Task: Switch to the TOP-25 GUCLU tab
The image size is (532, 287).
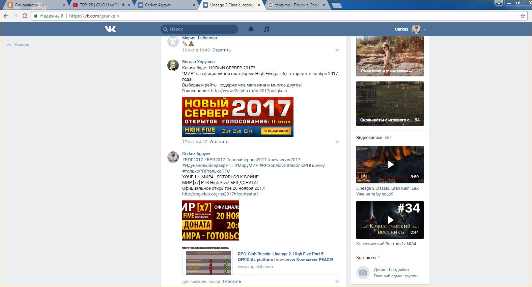Action: pos(101,5)
